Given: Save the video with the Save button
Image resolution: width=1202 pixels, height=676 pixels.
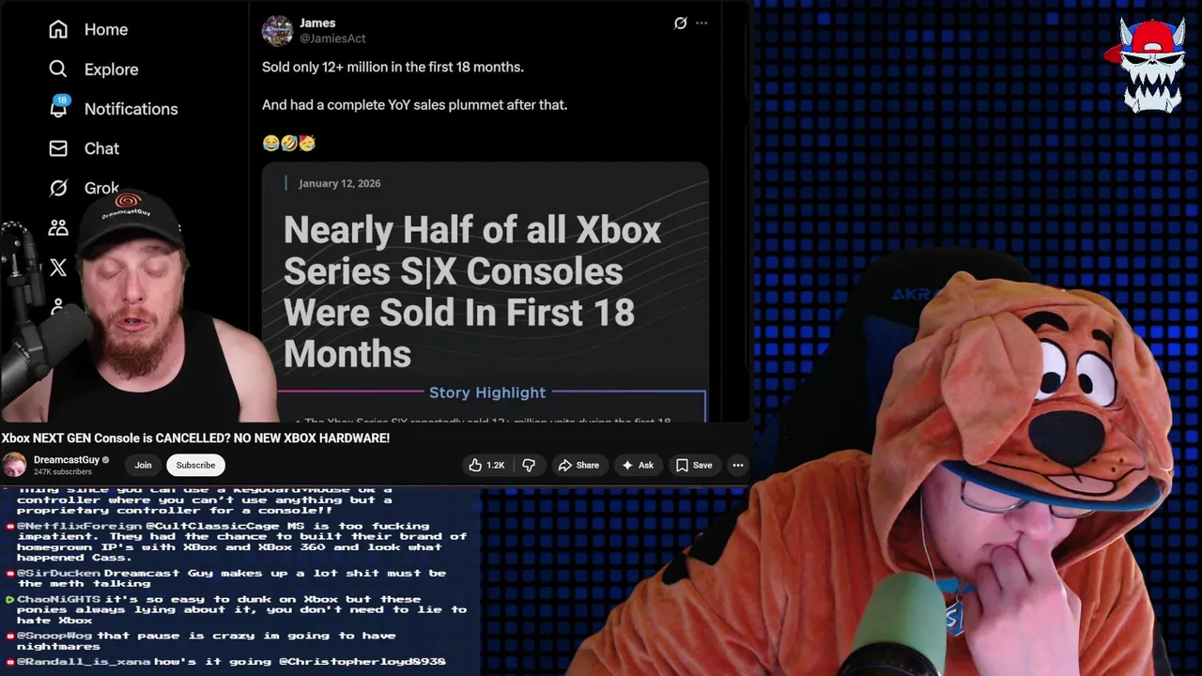Looking at the screenshot, I should pyautogui.click(x=694, y=465).
